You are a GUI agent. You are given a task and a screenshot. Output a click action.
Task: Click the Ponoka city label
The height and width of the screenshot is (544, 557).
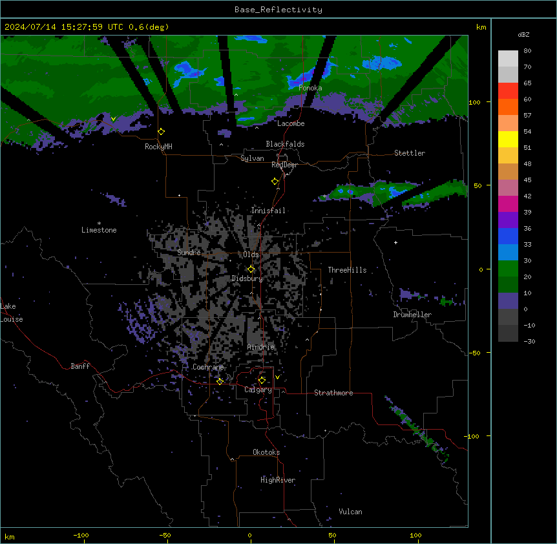click(310, 88)
